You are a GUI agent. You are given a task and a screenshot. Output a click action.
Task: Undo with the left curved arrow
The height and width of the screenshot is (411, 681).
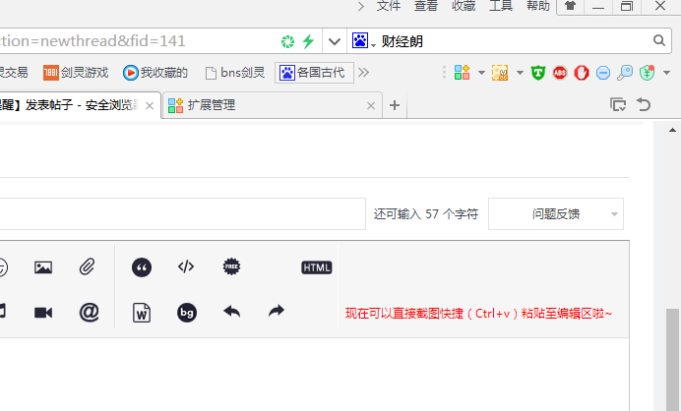pyautogui.click(x=232, y=311)
